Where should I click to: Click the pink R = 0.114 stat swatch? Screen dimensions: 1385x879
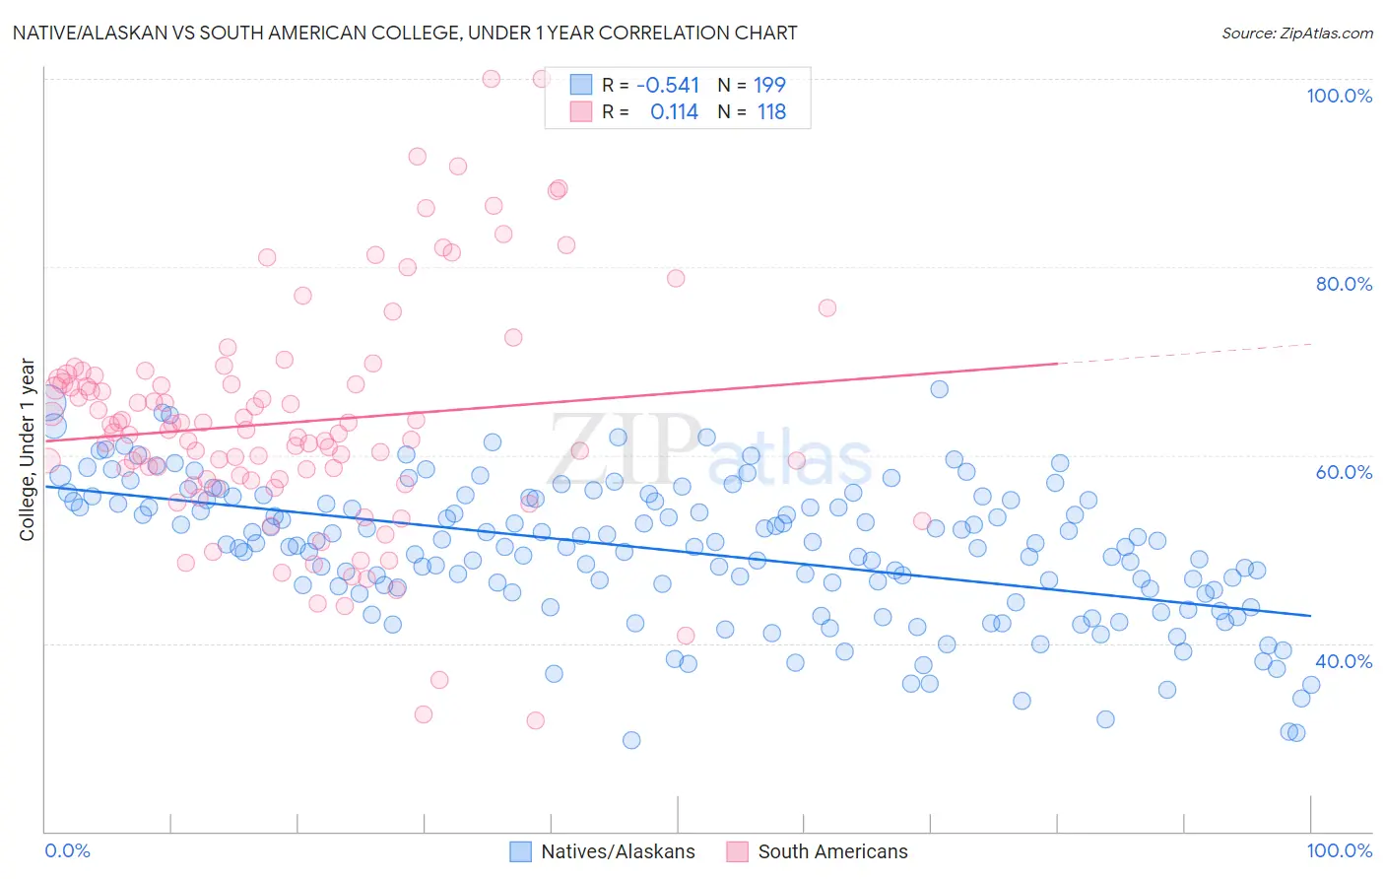(581, 111)
